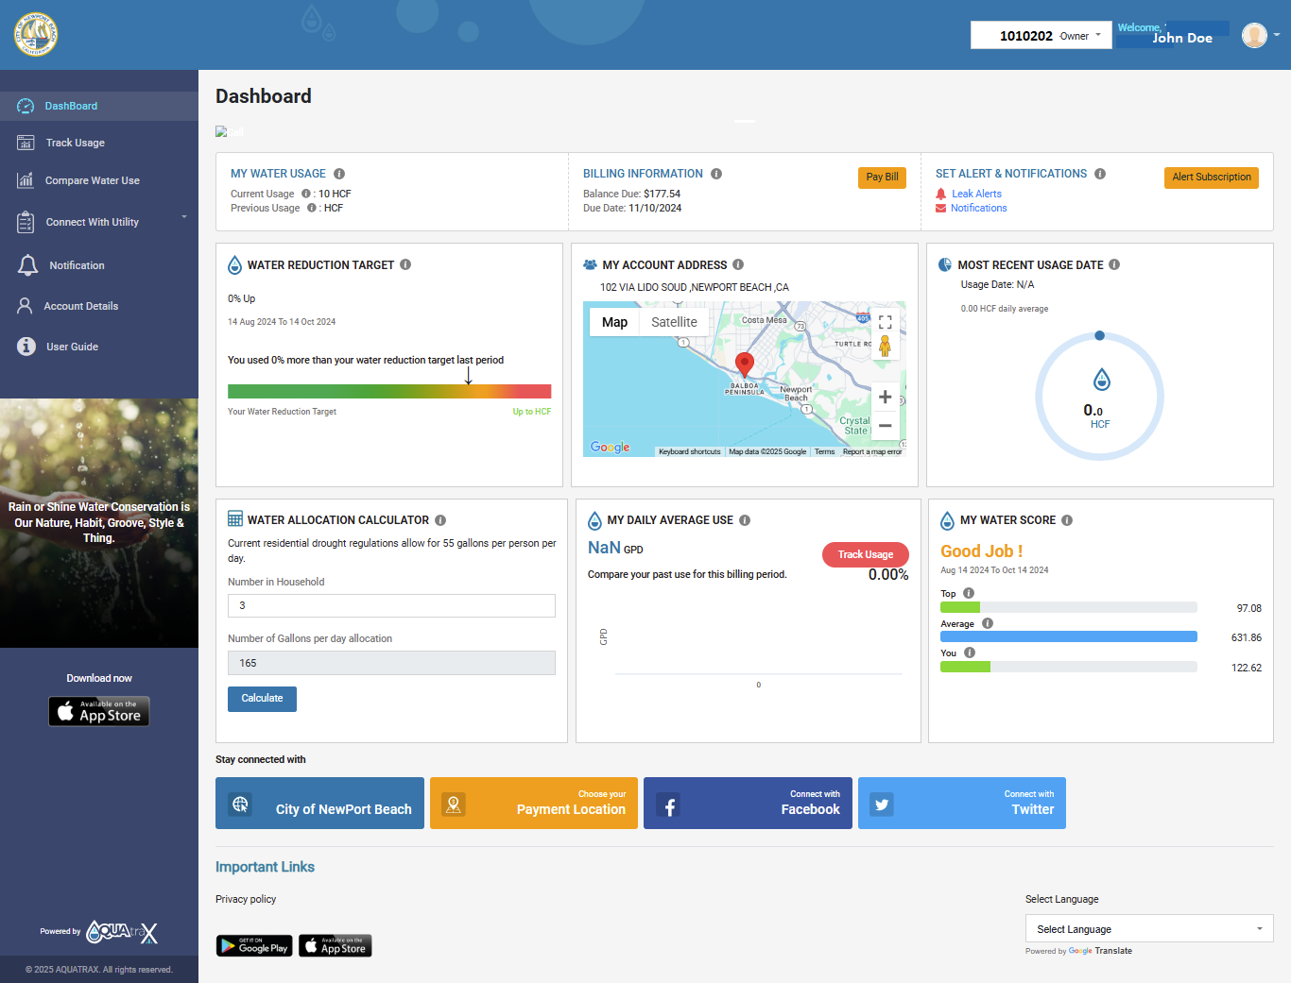Expand the Connect With Utility menu

pyautogui.click(x=99, y=222)
